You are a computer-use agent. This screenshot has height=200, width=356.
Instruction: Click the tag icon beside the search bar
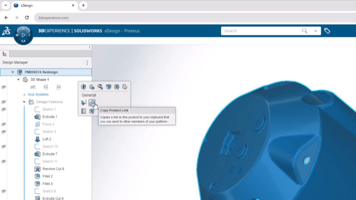click(x=327, y=31)
